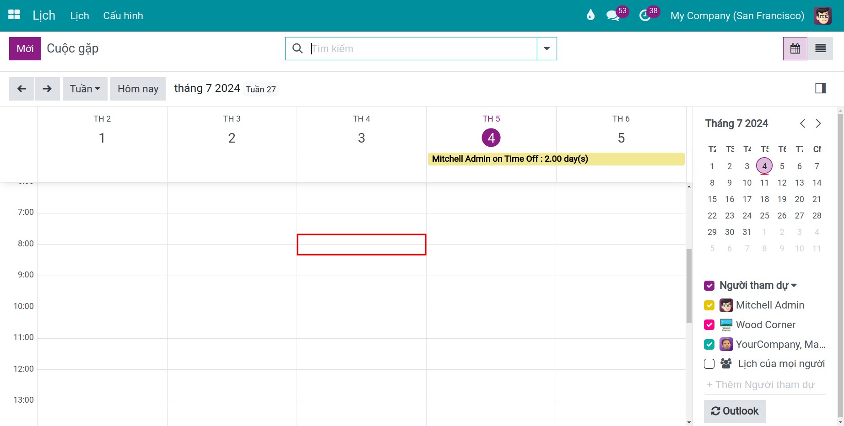Open the Cấu hình menu
This screenshot has height=426, width=844.
123,16
